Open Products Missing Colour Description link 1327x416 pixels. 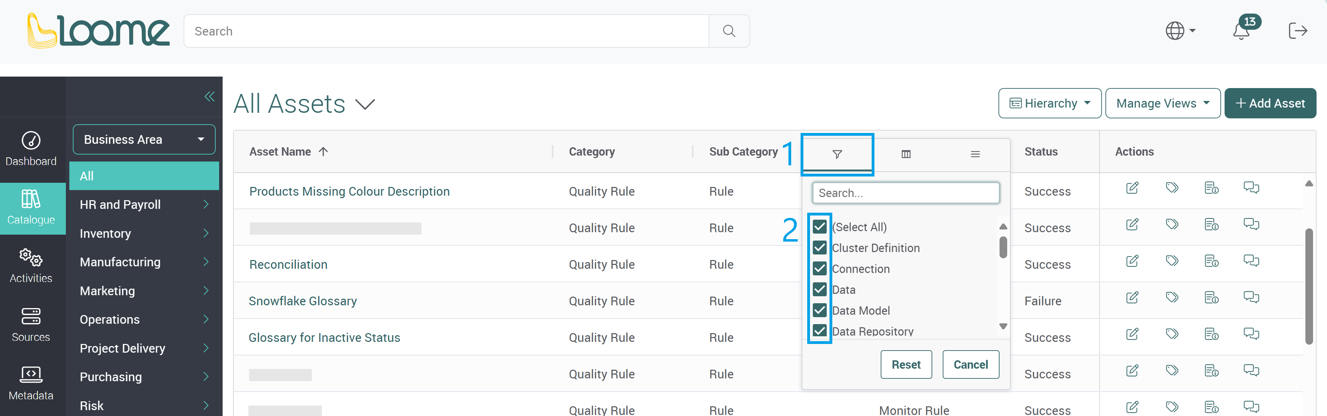[349, 191]
